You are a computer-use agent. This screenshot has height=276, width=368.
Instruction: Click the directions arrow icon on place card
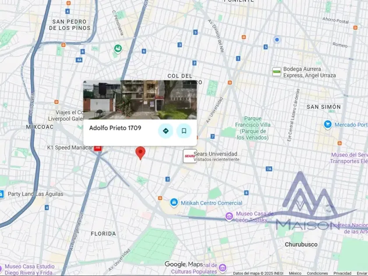click(x=166, y=131)
